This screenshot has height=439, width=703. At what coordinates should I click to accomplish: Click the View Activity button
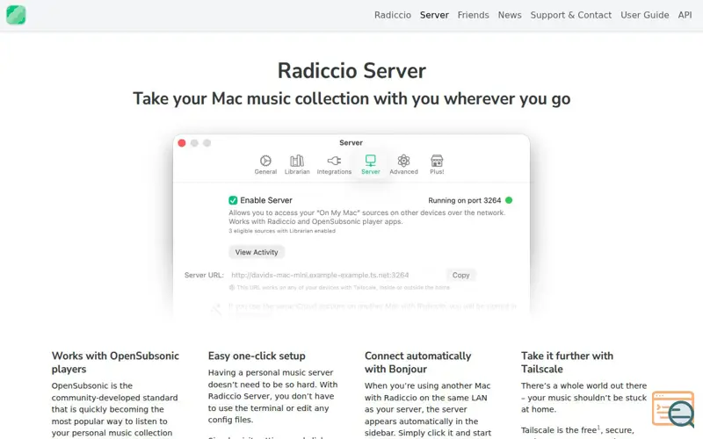click(257, 252)
